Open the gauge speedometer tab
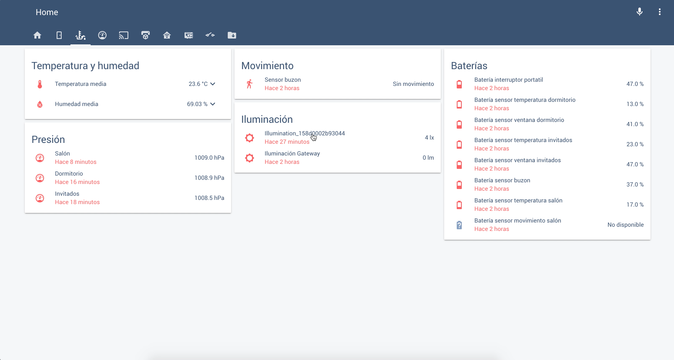Image resolution: width=674 pixels, height=360 pixels. pos(102,35)
